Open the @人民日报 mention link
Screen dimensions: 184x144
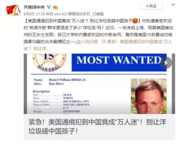click(87, 42)
